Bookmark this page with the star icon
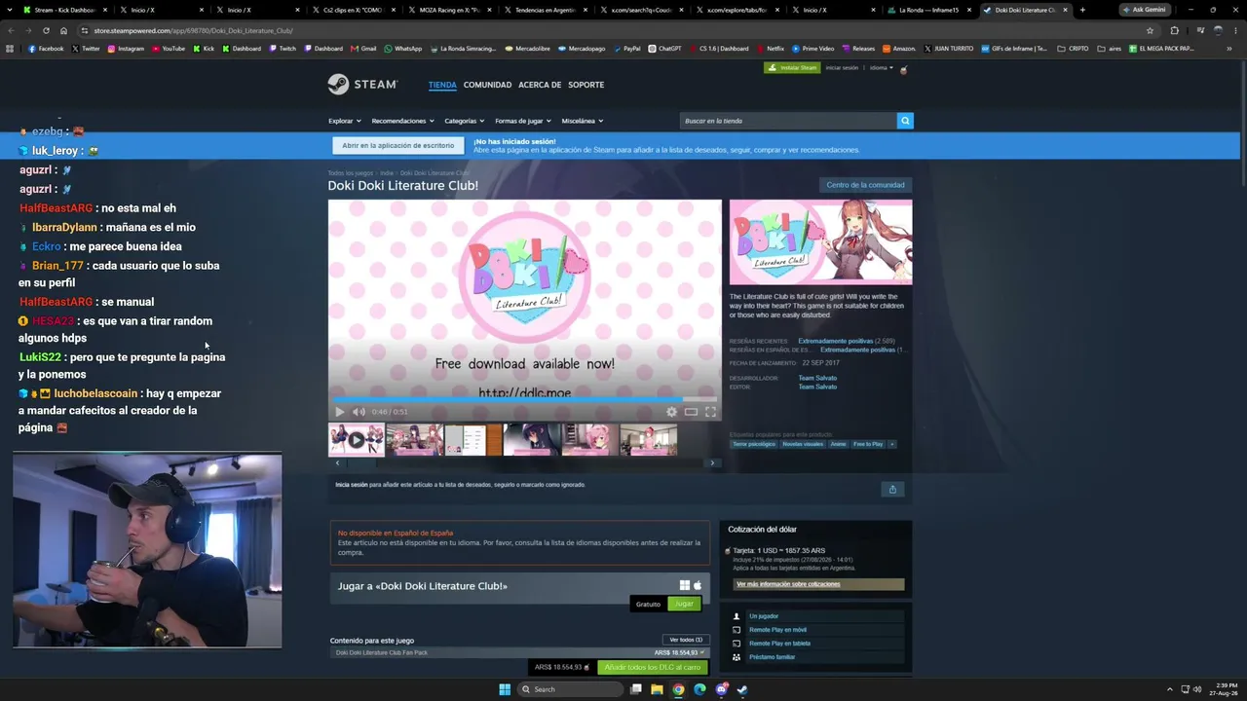This screenshot has height=701, width=1247. click(x=1150, y=30)
